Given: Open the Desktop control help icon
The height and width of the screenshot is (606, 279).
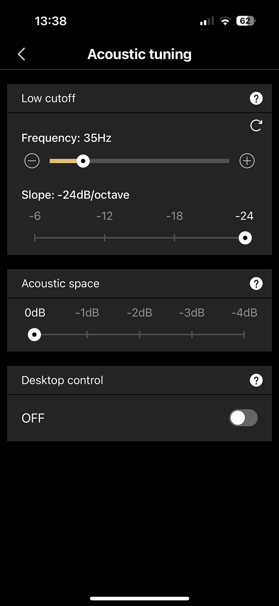Looking at the screenshot, I should pyautogui.click(x=256, y=380).
